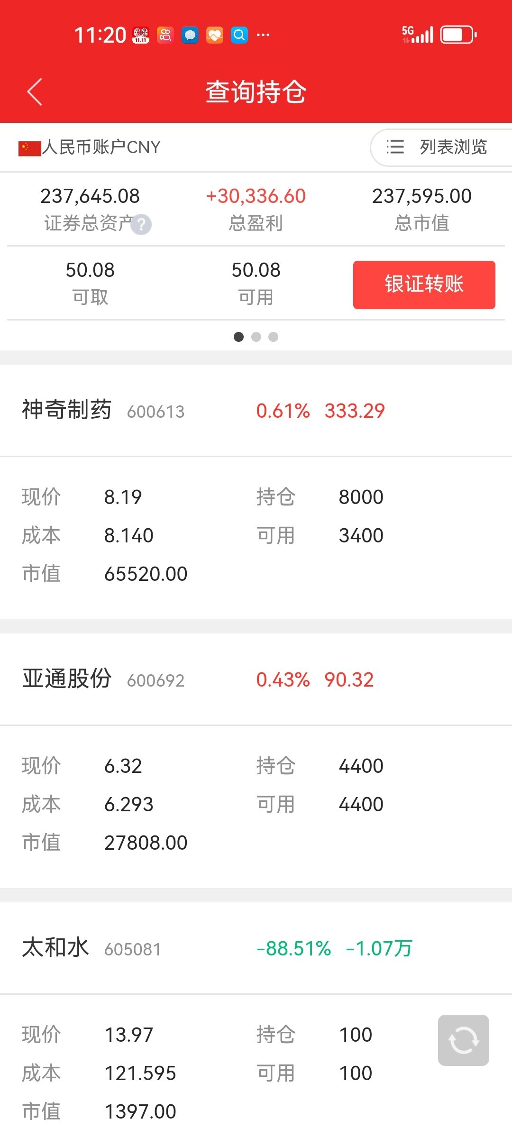The image size is (512, 1138).
Task: Switch to second page indicator dot
Action: click(256, 337)
